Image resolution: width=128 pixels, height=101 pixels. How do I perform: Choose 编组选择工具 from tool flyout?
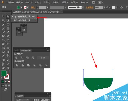[x=24, y=20]
